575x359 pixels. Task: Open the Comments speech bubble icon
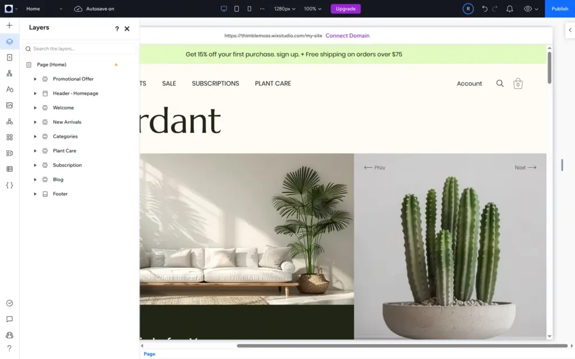pos(10,319)
